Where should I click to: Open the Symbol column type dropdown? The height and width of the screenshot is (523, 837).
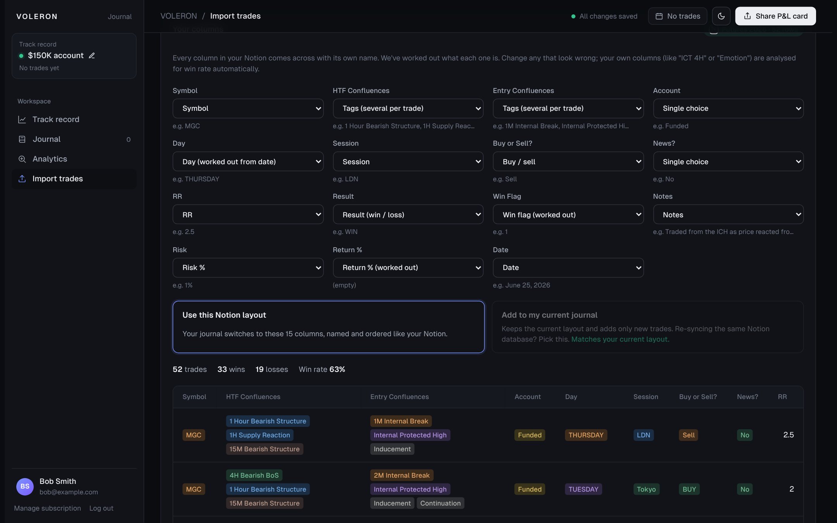(248, 108)
